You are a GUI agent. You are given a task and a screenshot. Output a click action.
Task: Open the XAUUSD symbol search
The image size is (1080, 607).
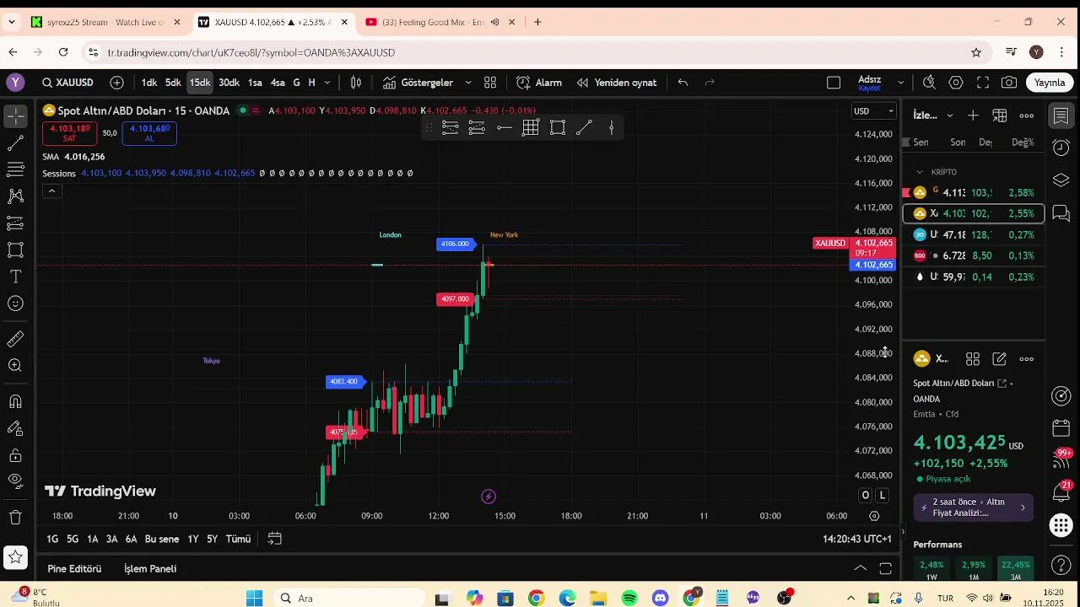tap(67, 83)
